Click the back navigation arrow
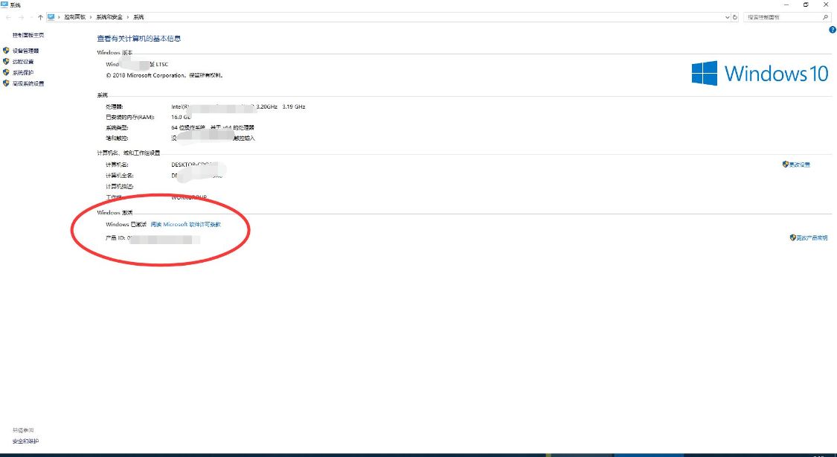The height and width of the screenshot is (457, 837). pyautogui.click(x=8, y=17)
